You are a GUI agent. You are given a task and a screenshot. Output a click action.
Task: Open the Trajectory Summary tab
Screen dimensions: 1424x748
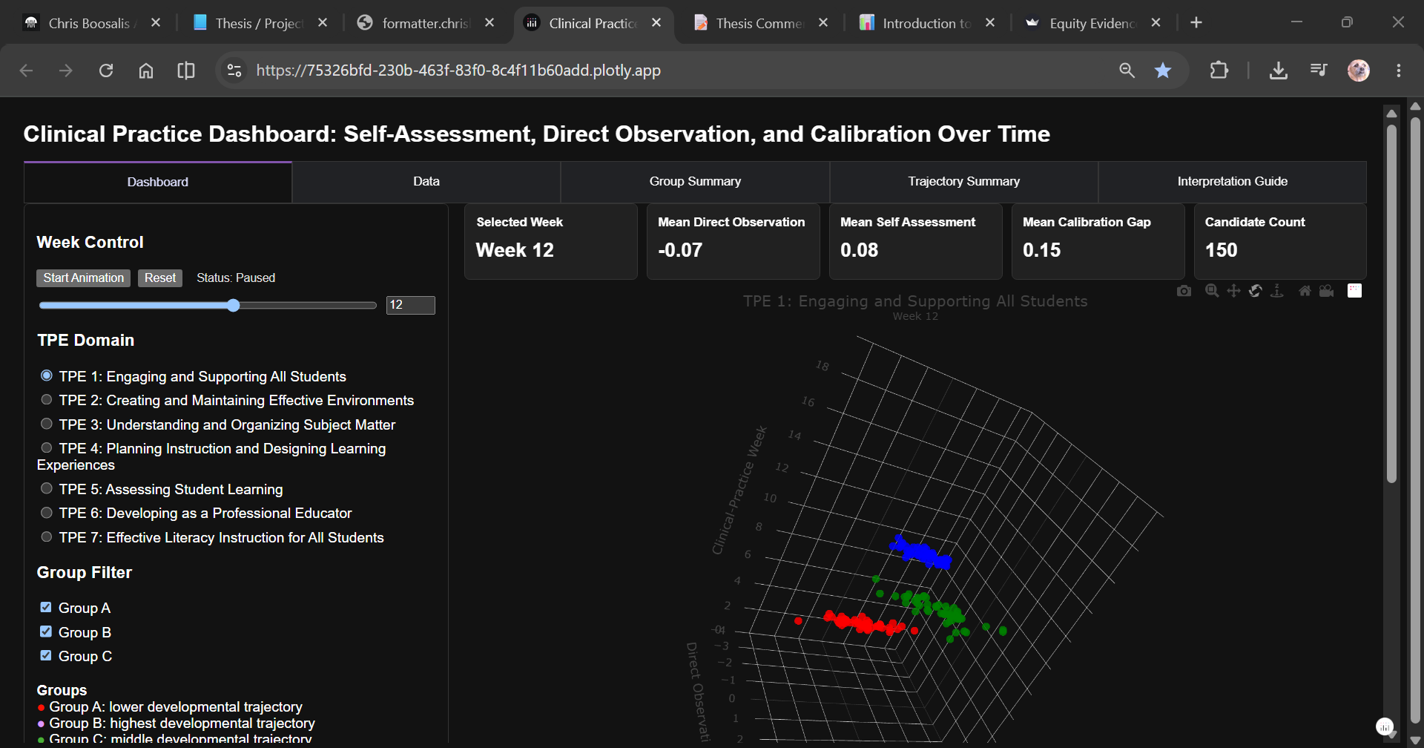tap(963, 182)
